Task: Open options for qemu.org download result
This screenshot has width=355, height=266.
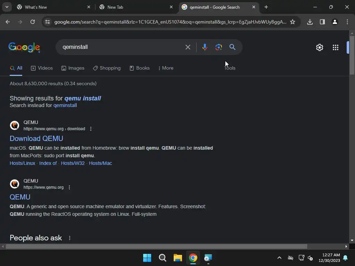Action: [x=91, y=129]
